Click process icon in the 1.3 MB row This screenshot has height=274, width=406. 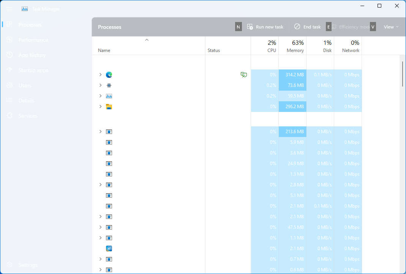point(109,174)
